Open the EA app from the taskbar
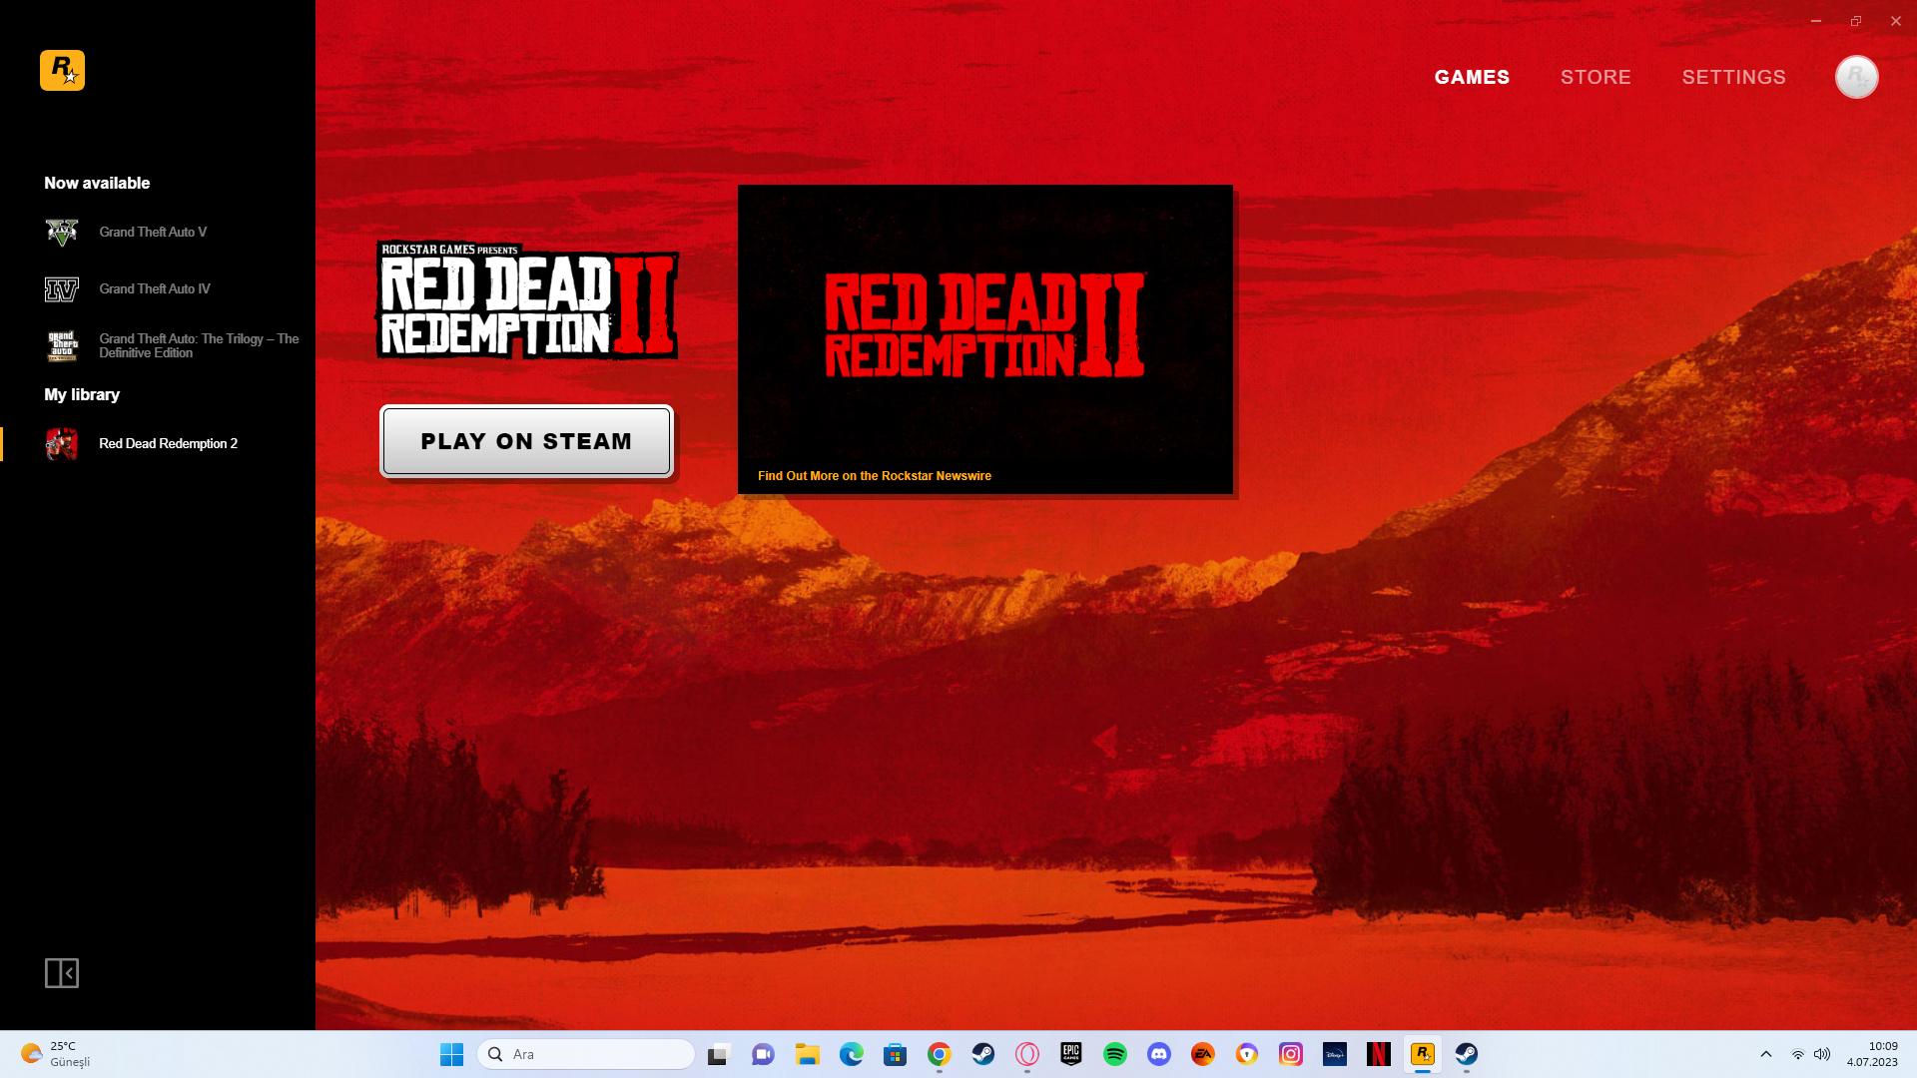Viewport: 1917px width, 1078px height. tap(1202, 1053)
